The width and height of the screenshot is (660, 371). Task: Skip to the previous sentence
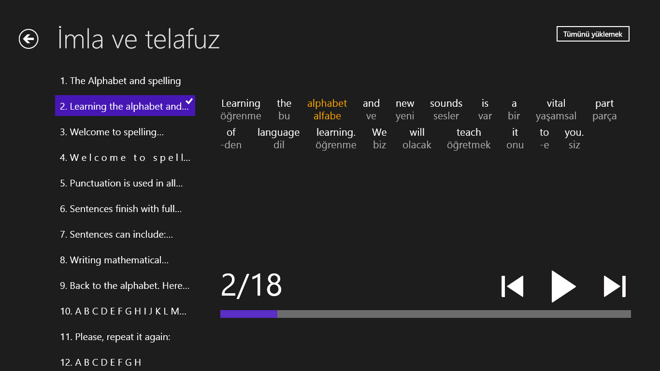512,286
